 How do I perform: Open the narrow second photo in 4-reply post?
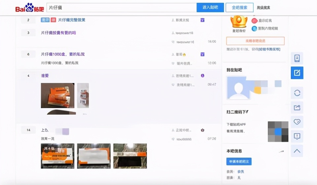point(83,95)
